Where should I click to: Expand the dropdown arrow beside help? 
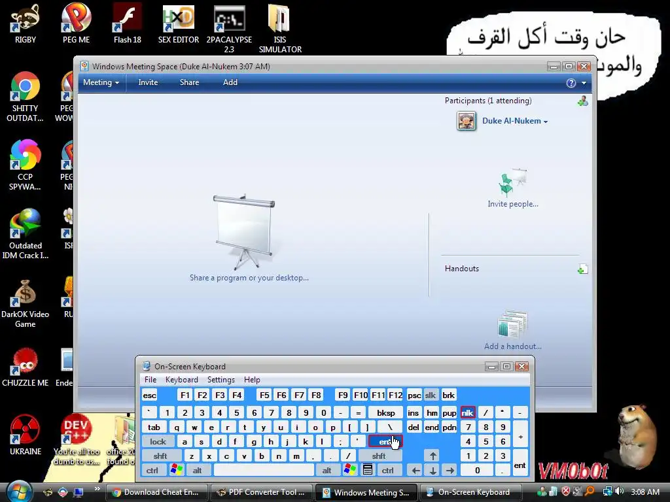[x=584, y=83]
